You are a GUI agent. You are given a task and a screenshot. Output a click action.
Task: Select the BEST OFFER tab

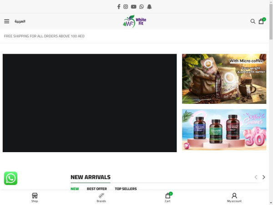click(97, 189)
